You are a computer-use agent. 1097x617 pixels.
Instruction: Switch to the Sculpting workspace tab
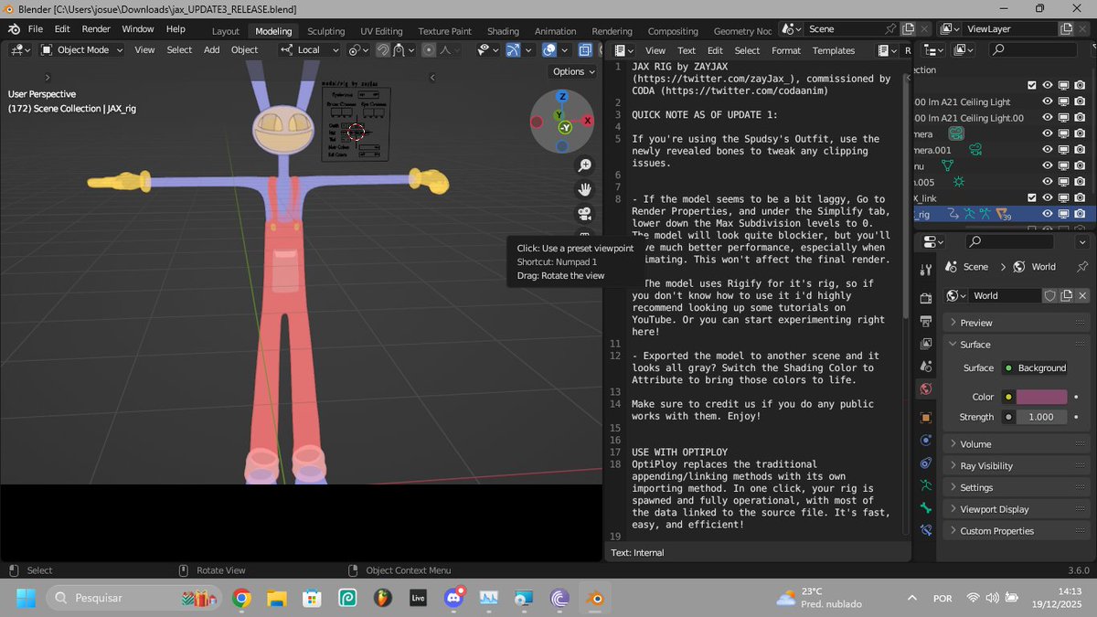click(326, 31)
